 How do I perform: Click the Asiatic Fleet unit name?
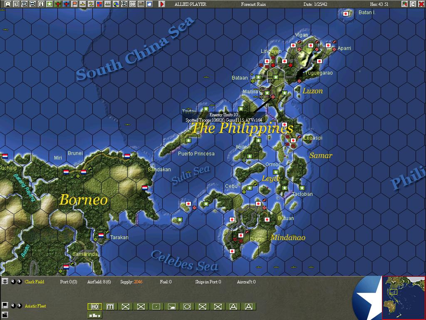(x=35, y=306)
